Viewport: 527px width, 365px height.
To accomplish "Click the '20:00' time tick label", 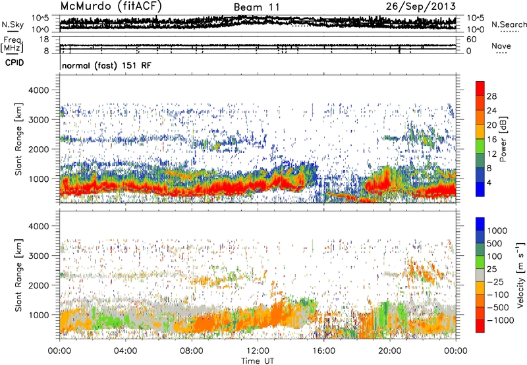I will 389,351.
